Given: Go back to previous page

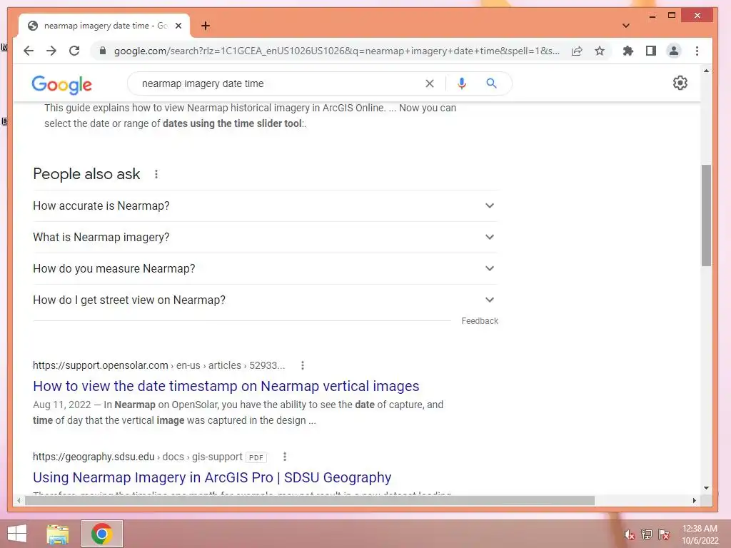Looking at the screenshot, I should coord(29,51).
